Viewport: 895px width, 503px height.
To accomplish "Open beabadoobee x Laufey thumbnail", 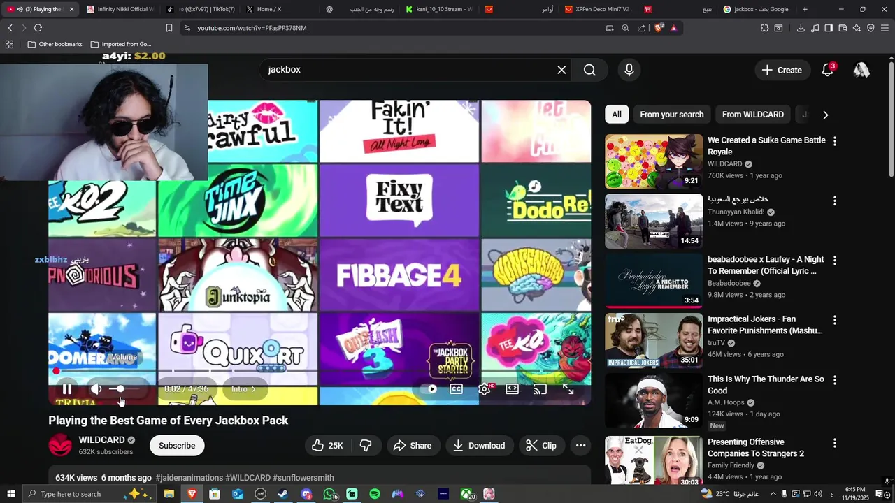I will [654, 281].
